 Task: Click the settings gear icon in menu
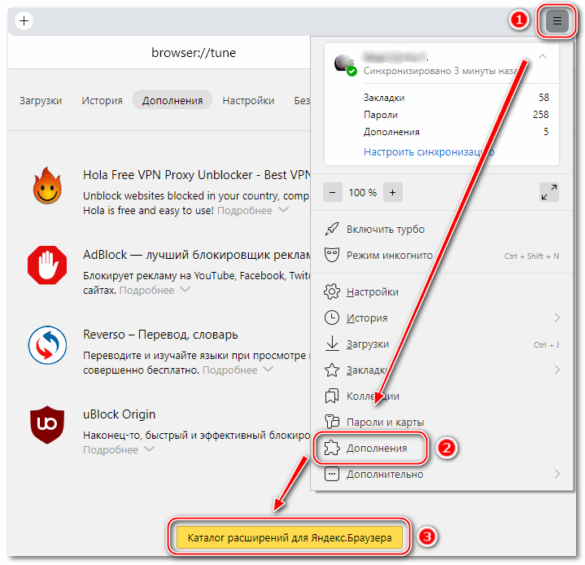(x=332, y=291)
